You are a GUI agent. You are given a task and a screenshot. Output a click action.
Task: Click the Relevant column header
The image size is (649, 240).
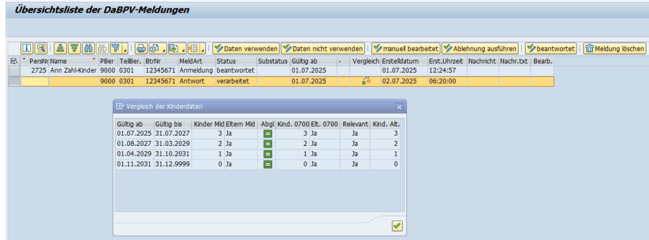coord(355,124)
